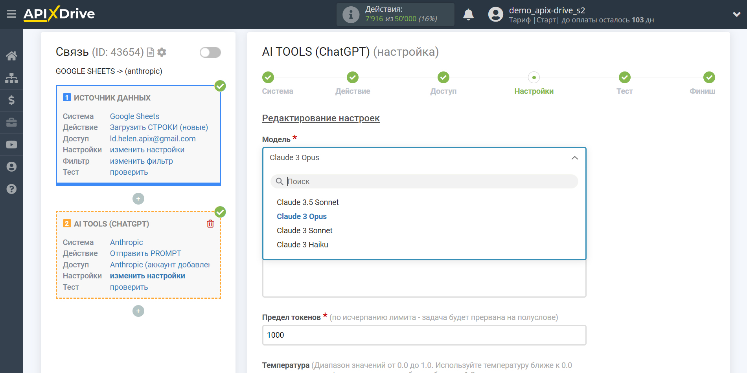747x373 pixels.
Task: Click изменить настройки in data source
Action: (x=147, y=150)
